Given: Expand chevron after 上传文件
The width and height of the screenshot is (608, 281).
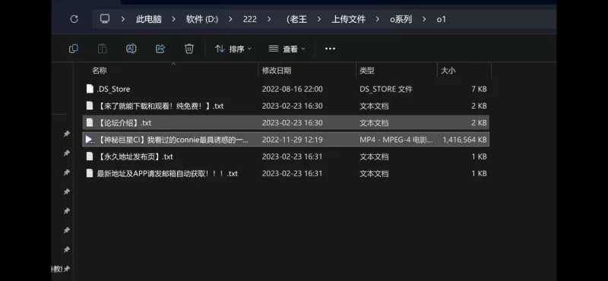Looking at the screenshot, I should point(377,19).
